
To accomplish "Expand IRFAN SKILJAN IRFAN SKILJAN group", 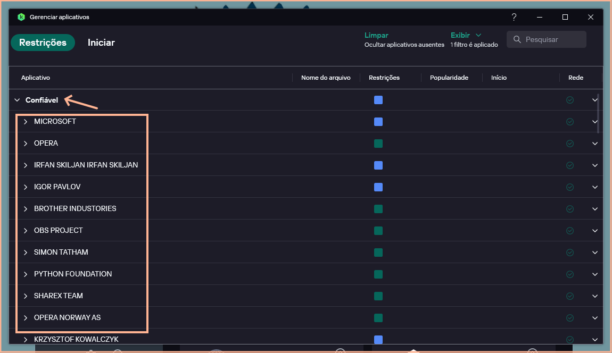I will [26, 165].
